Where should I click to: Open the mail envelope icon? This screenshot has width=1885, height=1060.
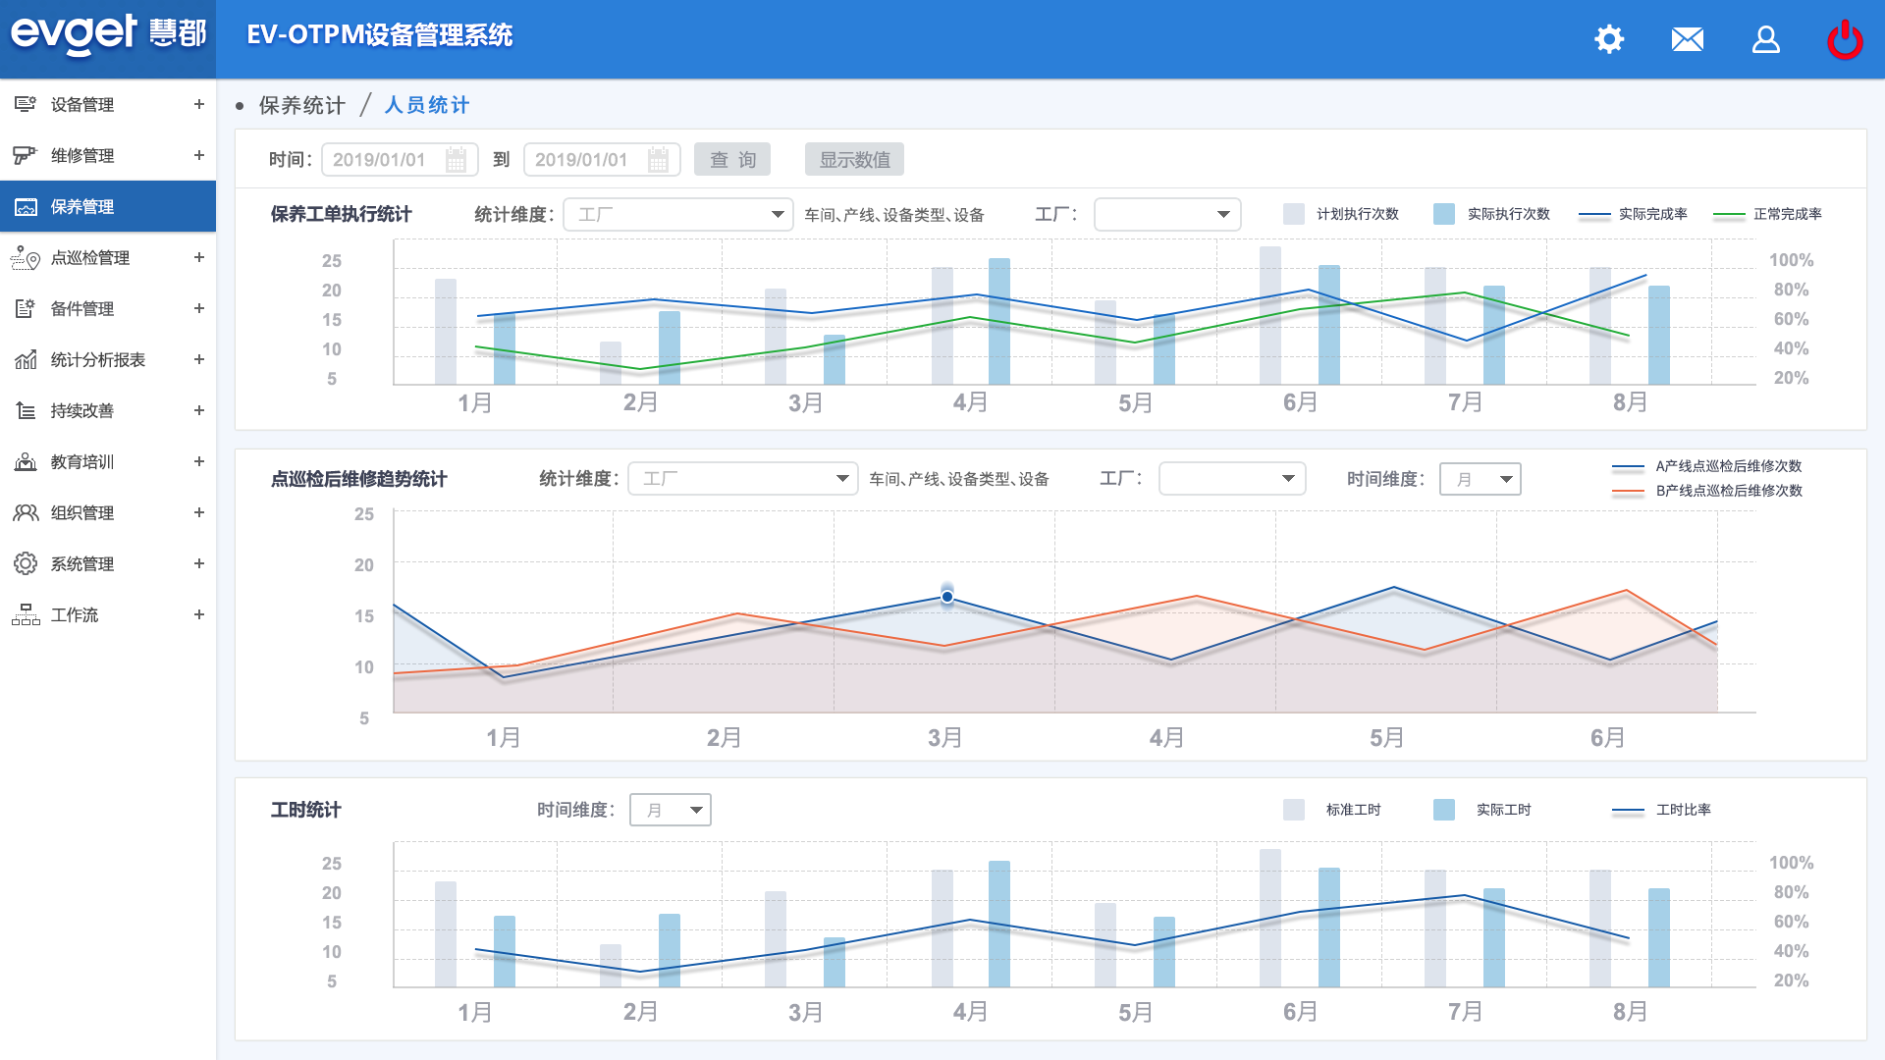[1687, 39]
